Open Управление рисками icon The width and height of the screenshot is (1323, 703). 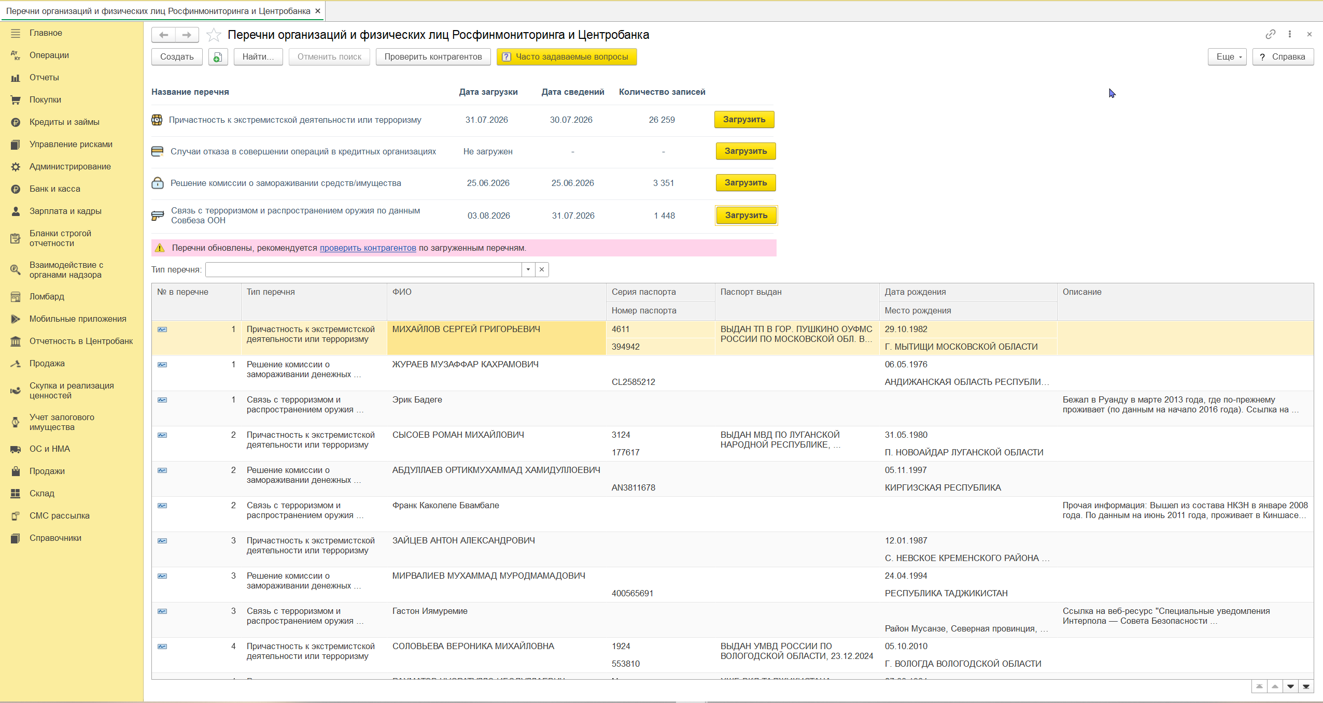(16, 145)
